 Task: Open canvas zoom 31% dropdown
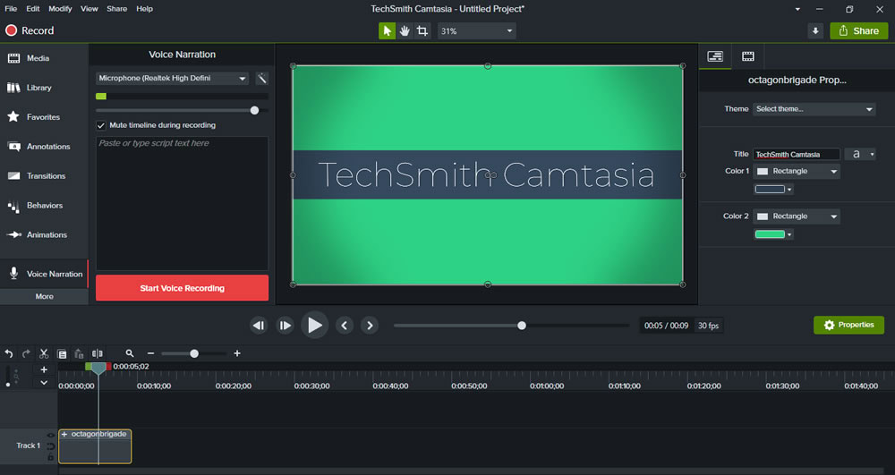point(477,30)
